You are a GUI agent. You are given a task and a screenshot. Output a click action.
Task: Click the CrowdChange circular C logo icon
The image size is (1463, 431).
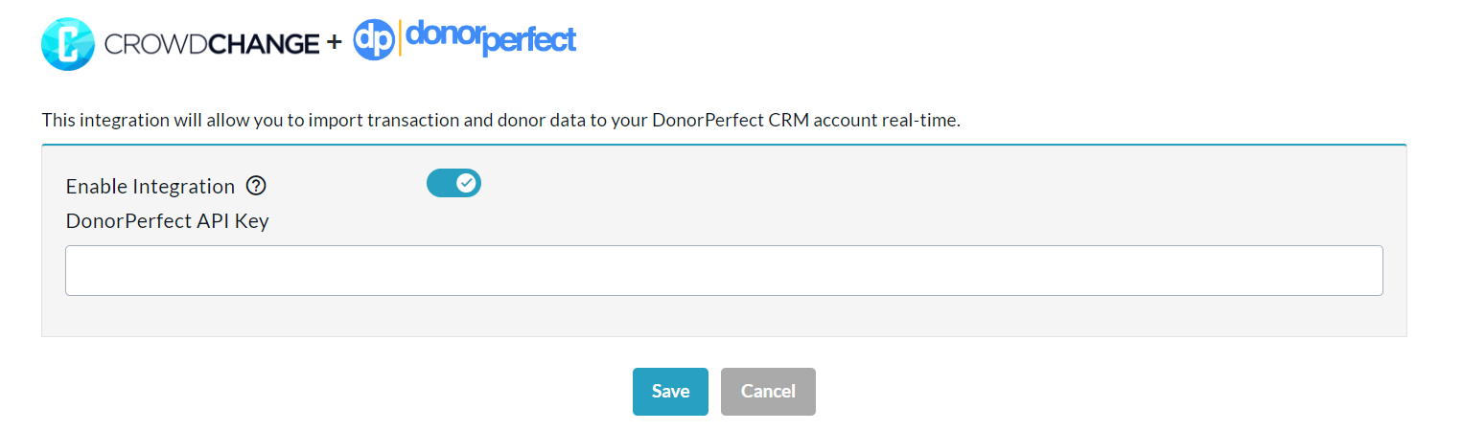[68, 43]
